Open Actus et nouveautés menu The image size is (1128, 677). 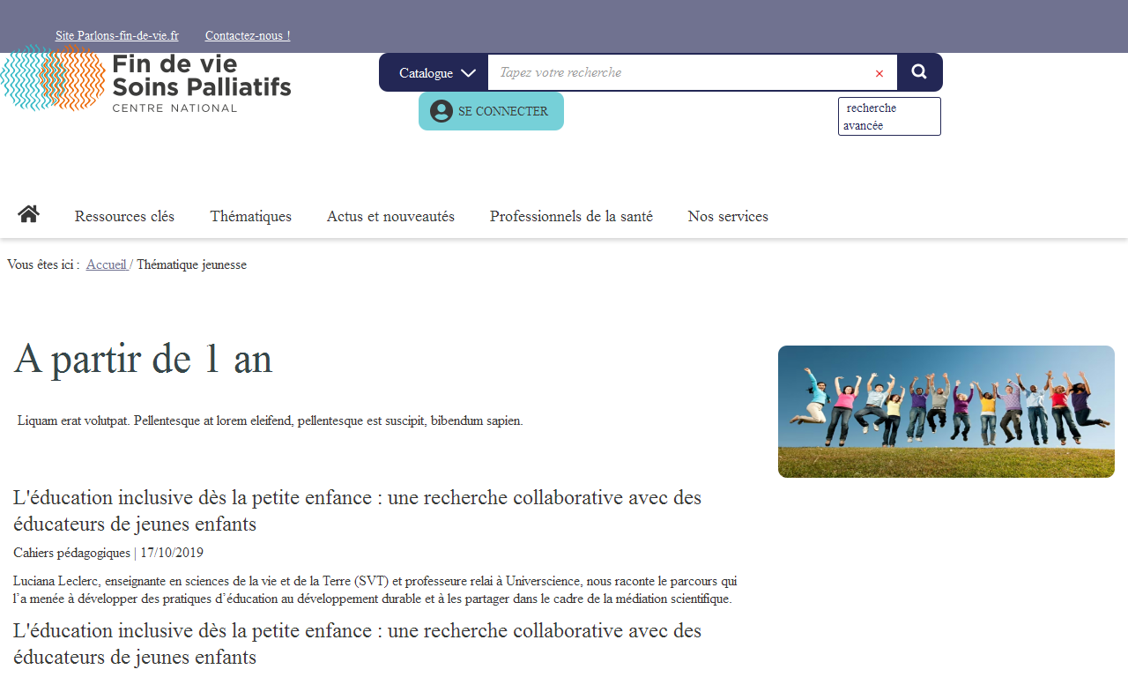point(390,217)
